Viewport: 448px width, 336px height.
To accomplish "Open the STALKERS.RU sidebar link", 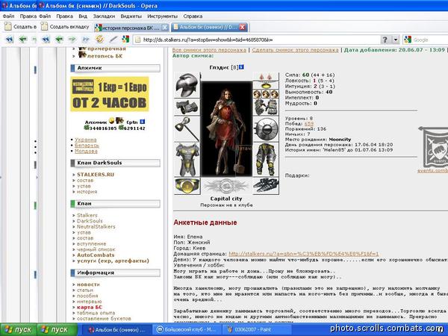I will pyautogui.click(x=96, y=175).
